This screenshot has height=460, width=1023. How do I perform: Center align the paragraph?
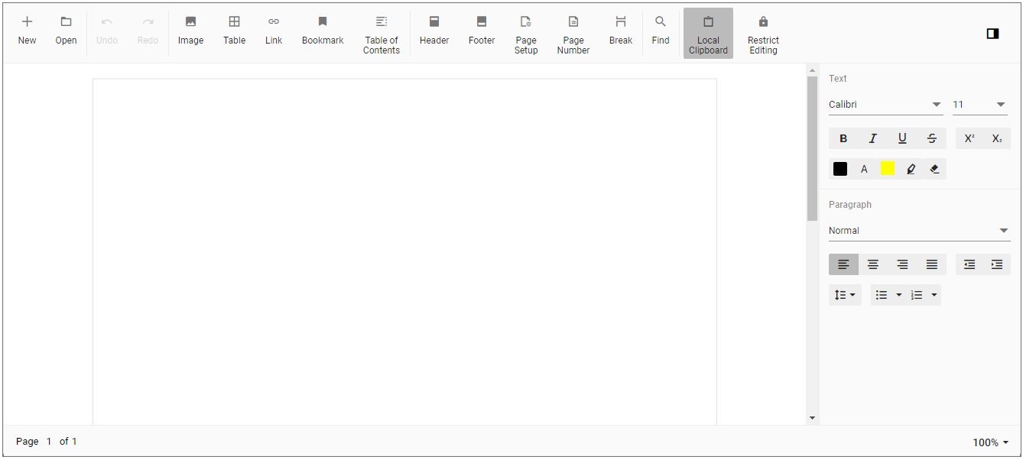coord(873,264)
